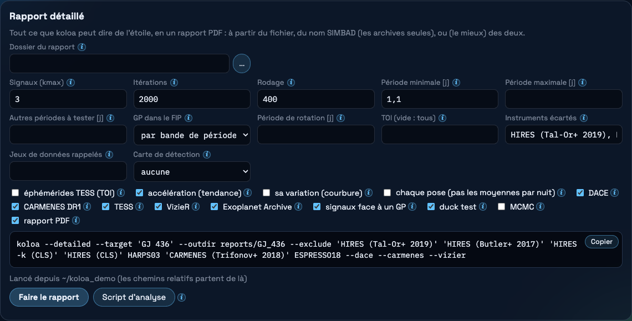Enable the éphémérides TESS (TOI) checkbox

click(16, 193)
